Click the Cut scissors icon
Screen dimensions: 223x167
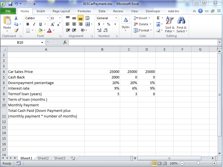pos(16,18)
